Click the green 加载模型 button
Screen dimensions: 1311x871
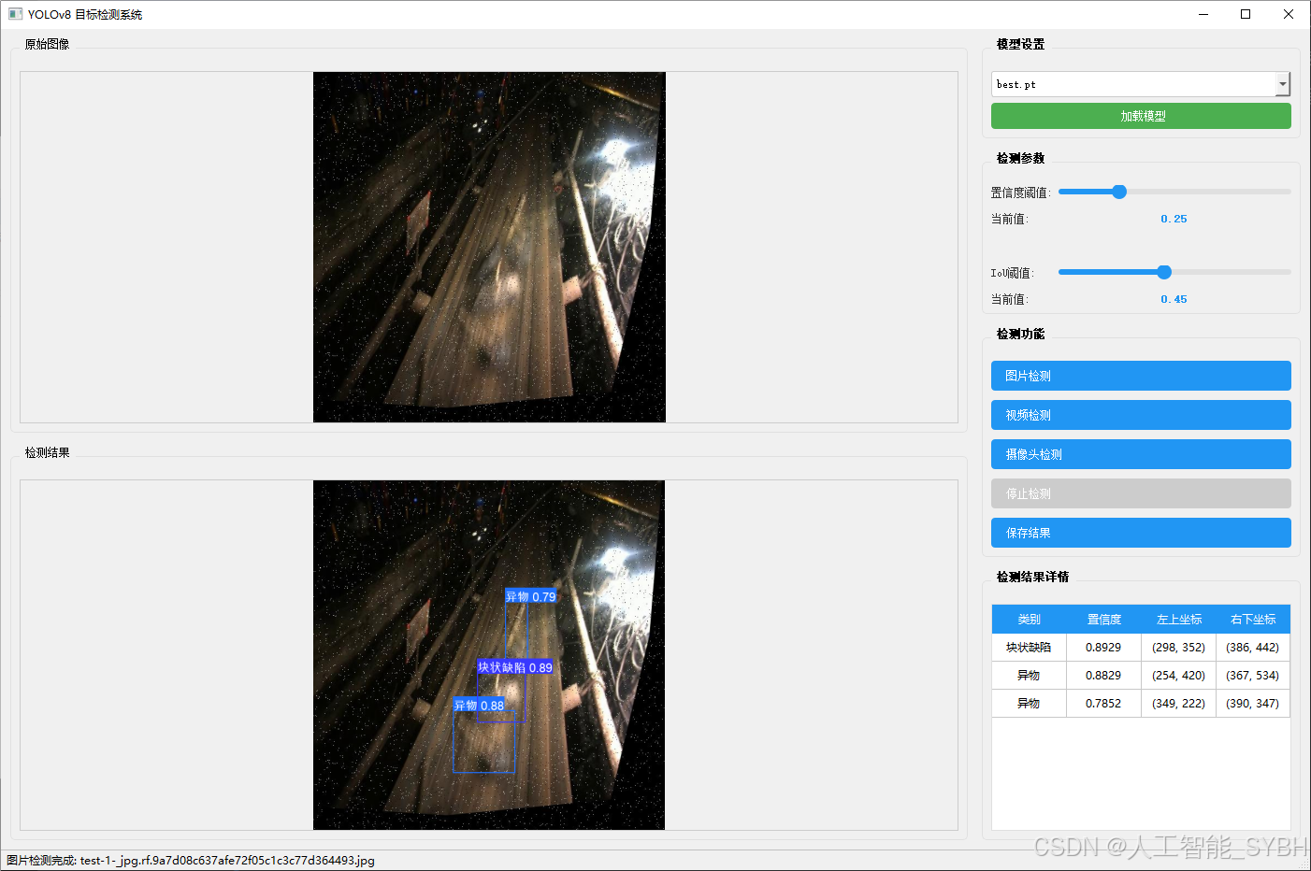tap(1141, 116)
